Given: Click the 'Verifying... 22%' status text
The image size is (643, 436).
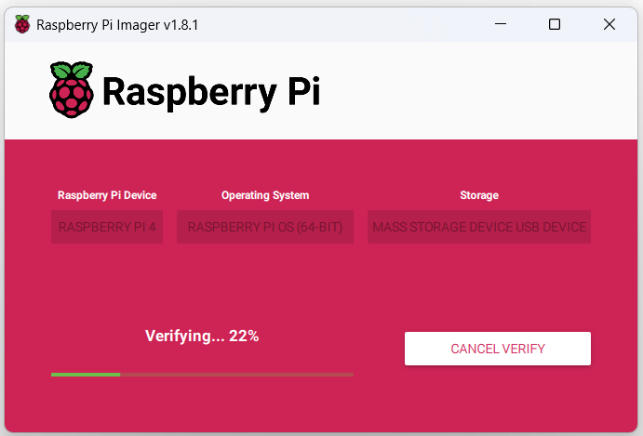Looking at the screenshot, I should [202, 336].
